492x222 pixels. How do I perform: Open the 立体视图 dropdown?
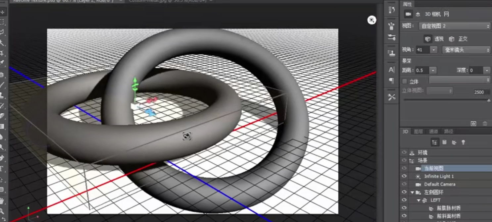pos(439,90)
